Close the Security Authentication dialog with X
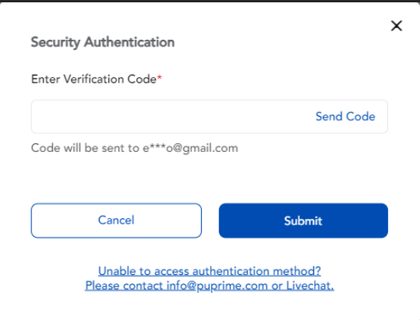The image size is (420, 321). [x=397, y=26]
